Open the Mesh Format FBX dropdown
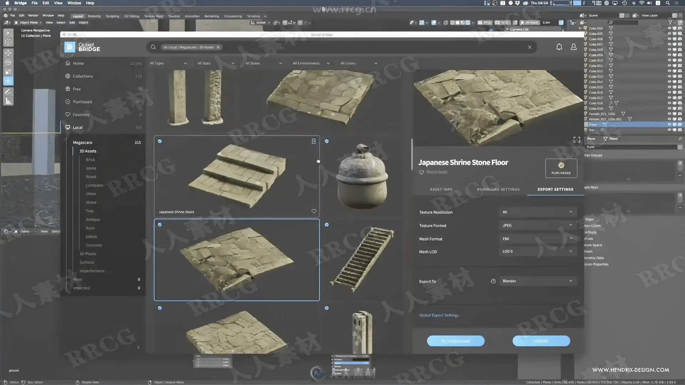 (537, 239)
